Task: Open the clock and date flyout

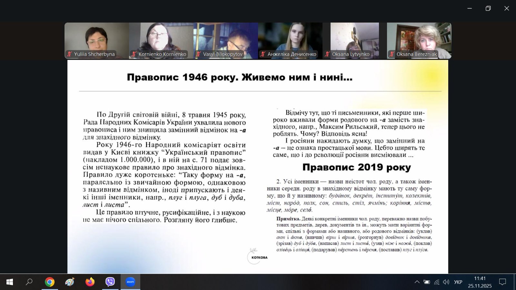Action: pos(480,282)
